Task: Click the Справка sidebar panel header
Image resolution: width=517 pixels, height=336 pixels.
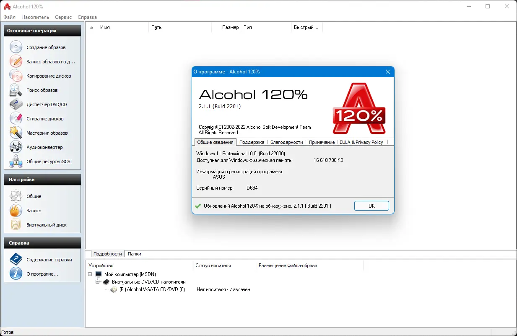Action: click(x=42, y=243)
